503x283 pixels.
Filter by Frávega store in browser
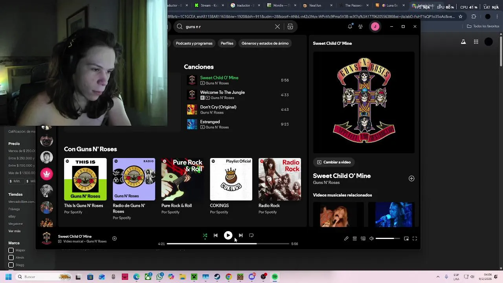point(14,209)
